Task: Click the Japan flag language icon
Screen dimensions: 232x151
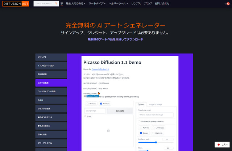Action: click(x=219, y=144)
